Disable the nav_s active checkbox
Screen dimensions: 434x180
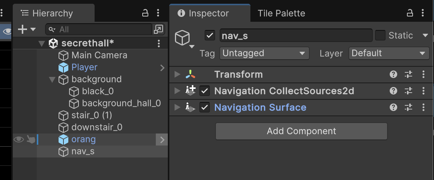[210, 36]
